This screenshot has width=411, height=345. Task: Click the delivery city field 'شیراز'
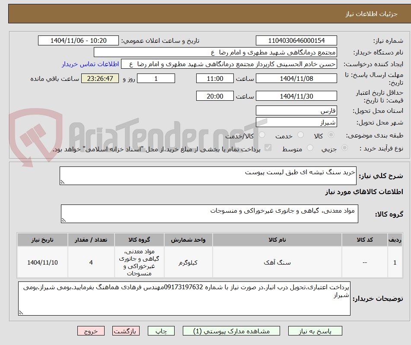click(x=296, y=122)
